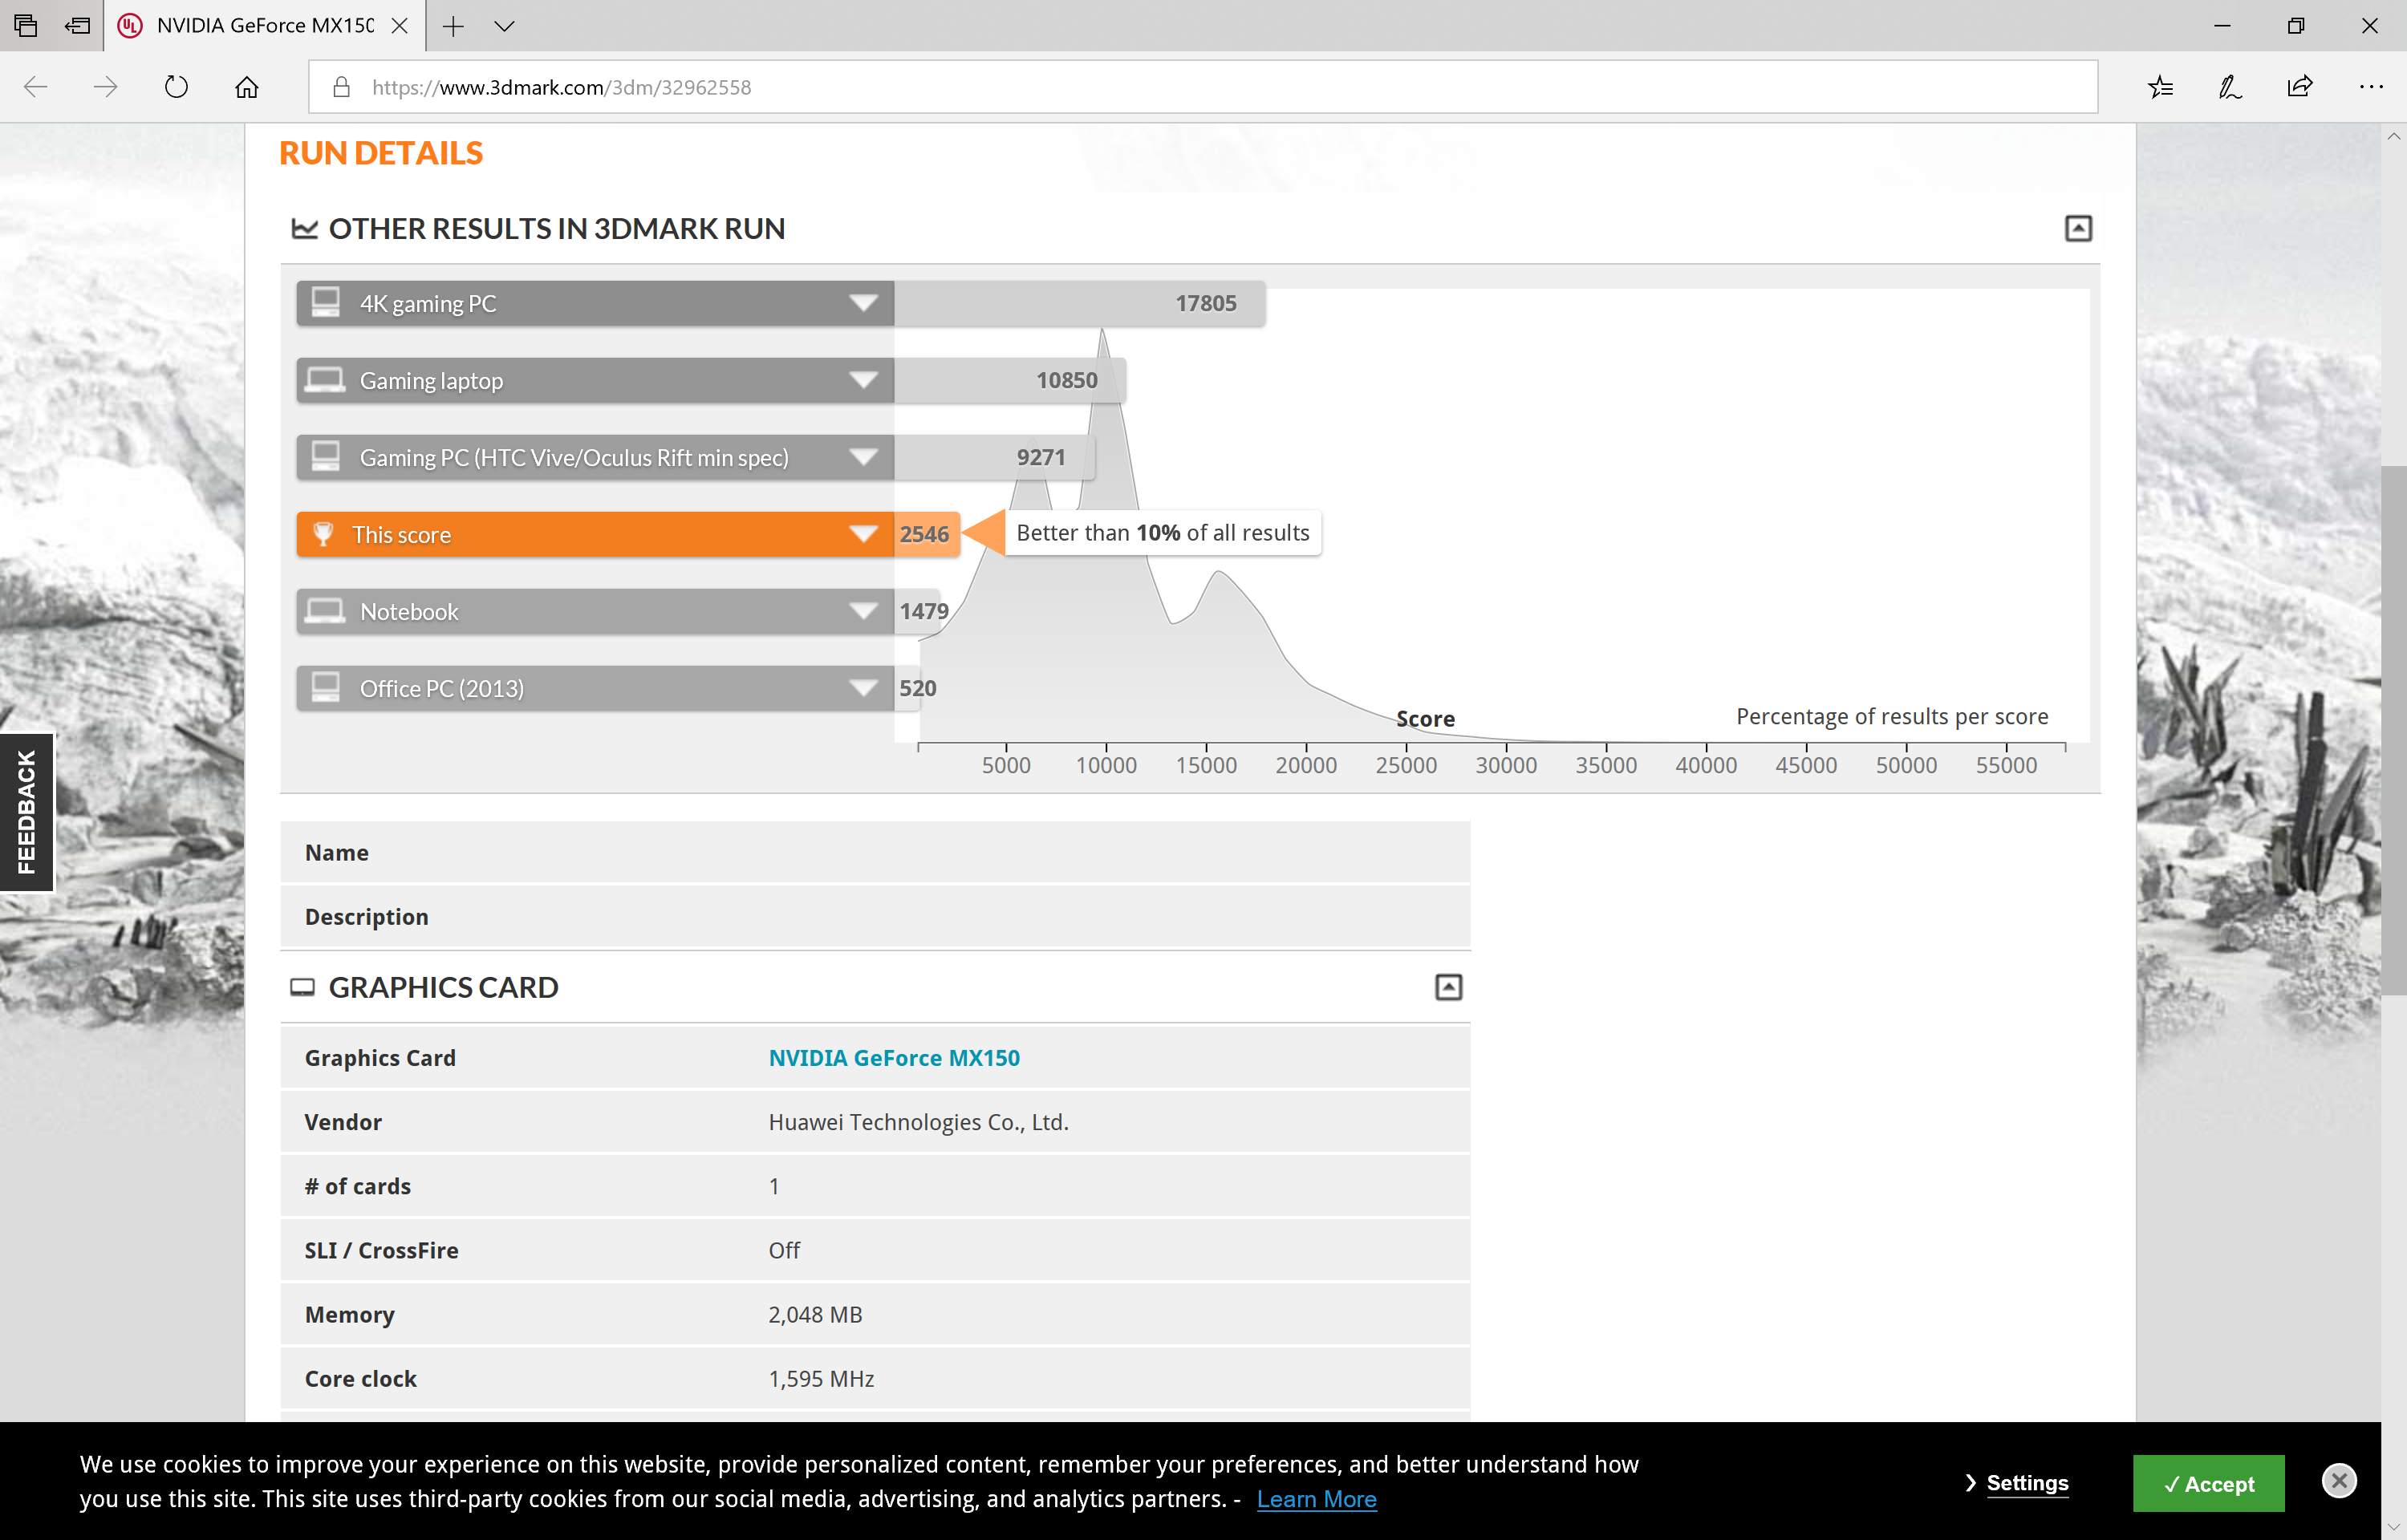Close the cookie banner with X icon
Viewport: 2407px width, 1540px height.
tap(2339, 1481)
